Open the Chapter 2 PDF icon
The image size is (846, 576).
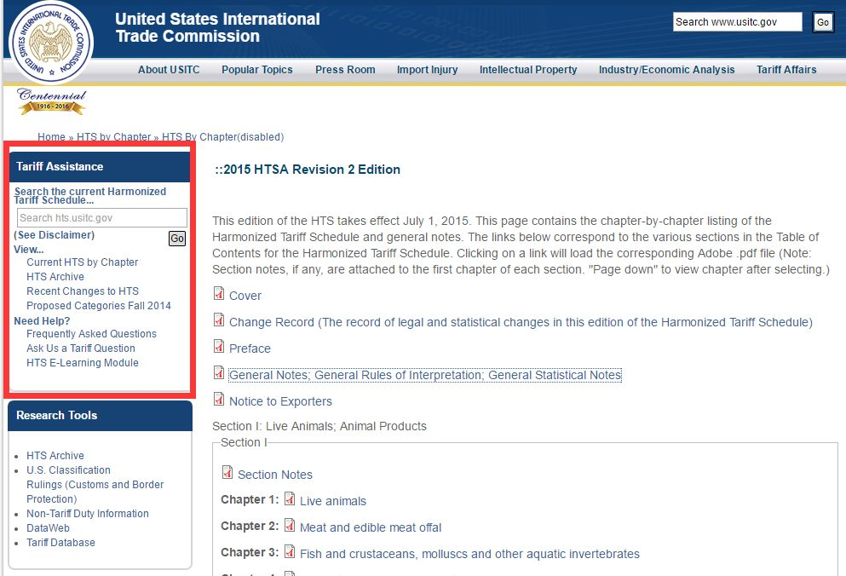pyautogui.click(x=290, y=525)
